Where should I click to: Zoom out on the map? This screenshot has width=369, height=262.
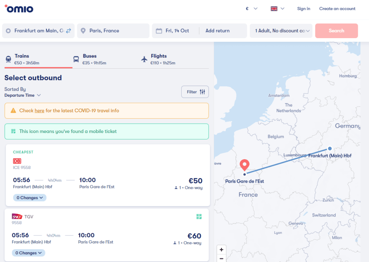(221, 259)
